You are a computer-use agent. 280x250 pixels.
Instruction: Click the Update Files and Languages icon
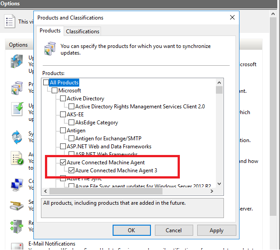(x=17, y=109)
